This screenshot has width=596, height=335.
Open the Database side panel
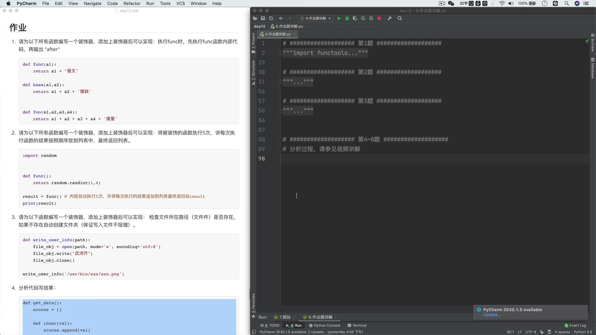[593, 68]
